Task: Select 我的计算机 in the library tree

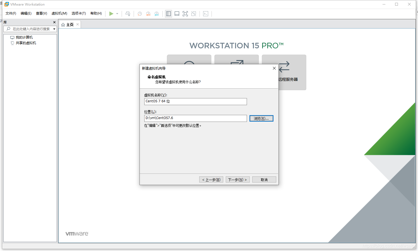Action: click(x=24, y=37)
